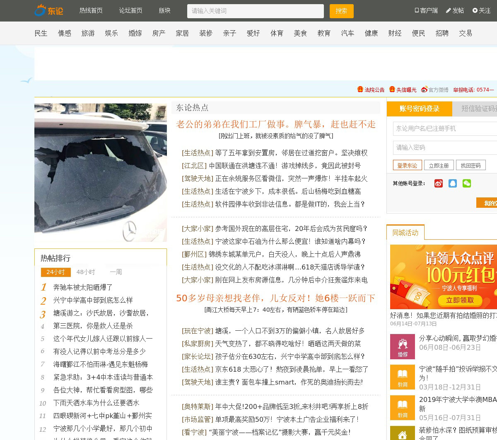
Task: Click the Weibo login icon
Action: (x=439, y=183)
